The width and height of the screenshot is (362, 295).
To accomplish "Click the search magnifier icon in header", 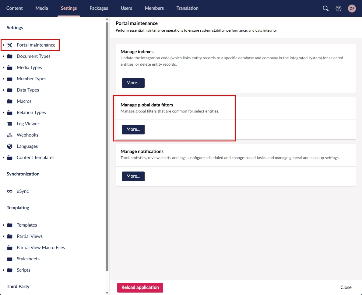I will pos(325,9).
